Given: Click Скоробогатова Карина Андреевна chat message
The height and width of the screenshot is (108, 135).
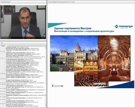Looking at the screenshot, I should coord(19,63).
